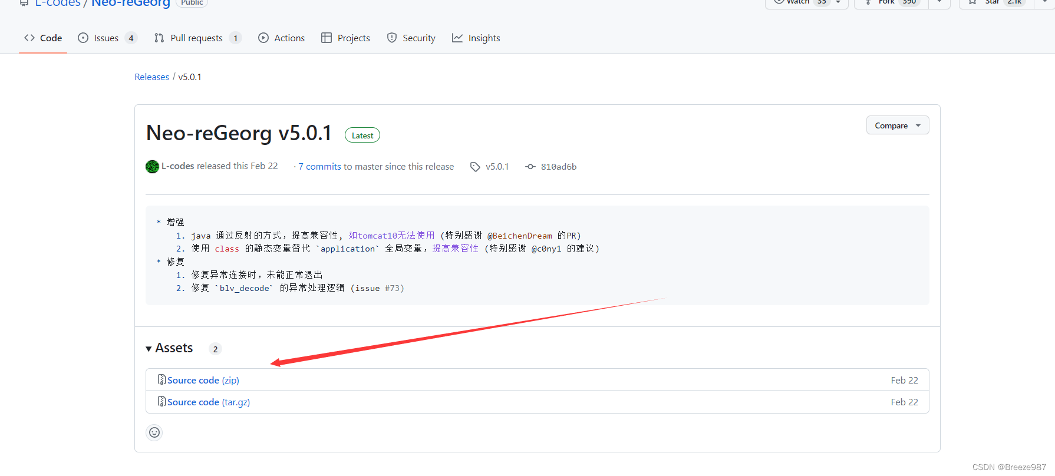This screenshot has height=476, width=1055.
Task: Click the Releases breadcrumb link
Action: 151,77
